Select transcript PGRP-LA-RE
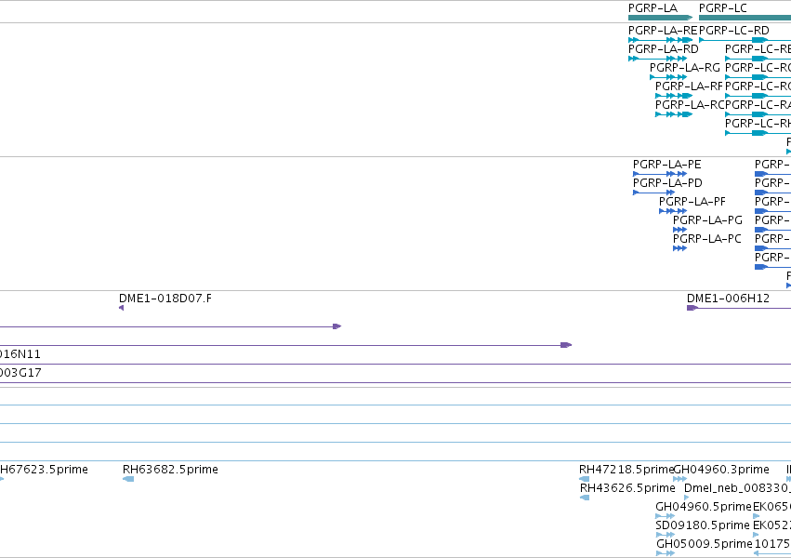This screenshot has height=558, width=791. point(663,31)
